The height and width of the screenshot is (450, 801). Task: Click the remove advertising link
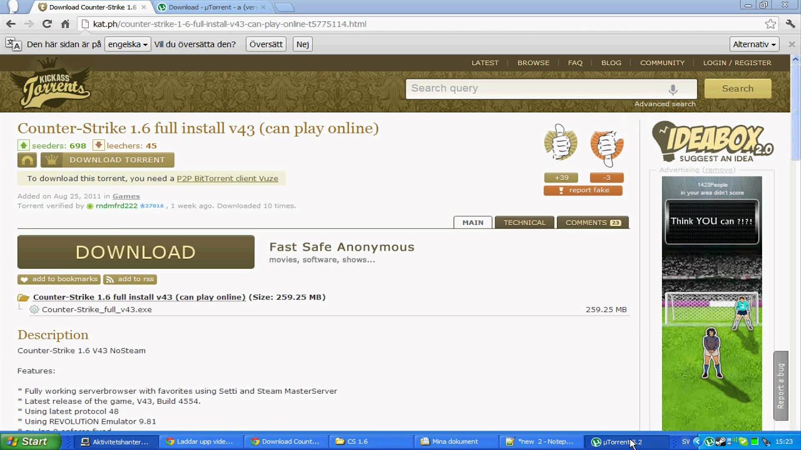click(718, 170)
